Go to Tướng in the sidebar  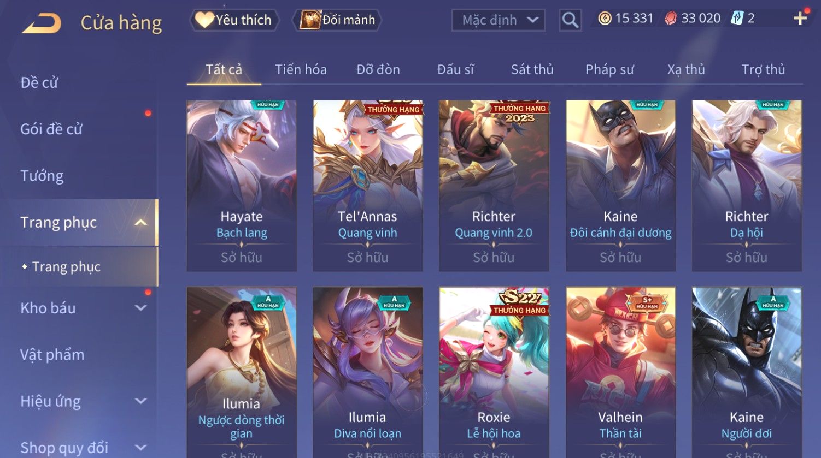(42, 176)
